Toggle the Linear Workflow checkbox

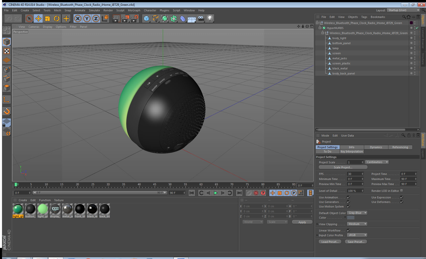click(348, 230)
